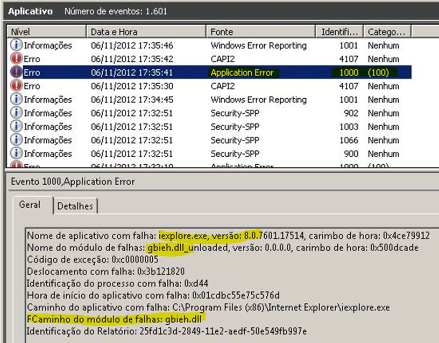Click the error icon of the selected Application Error row

pyautogui.click(x=16, y=72)
